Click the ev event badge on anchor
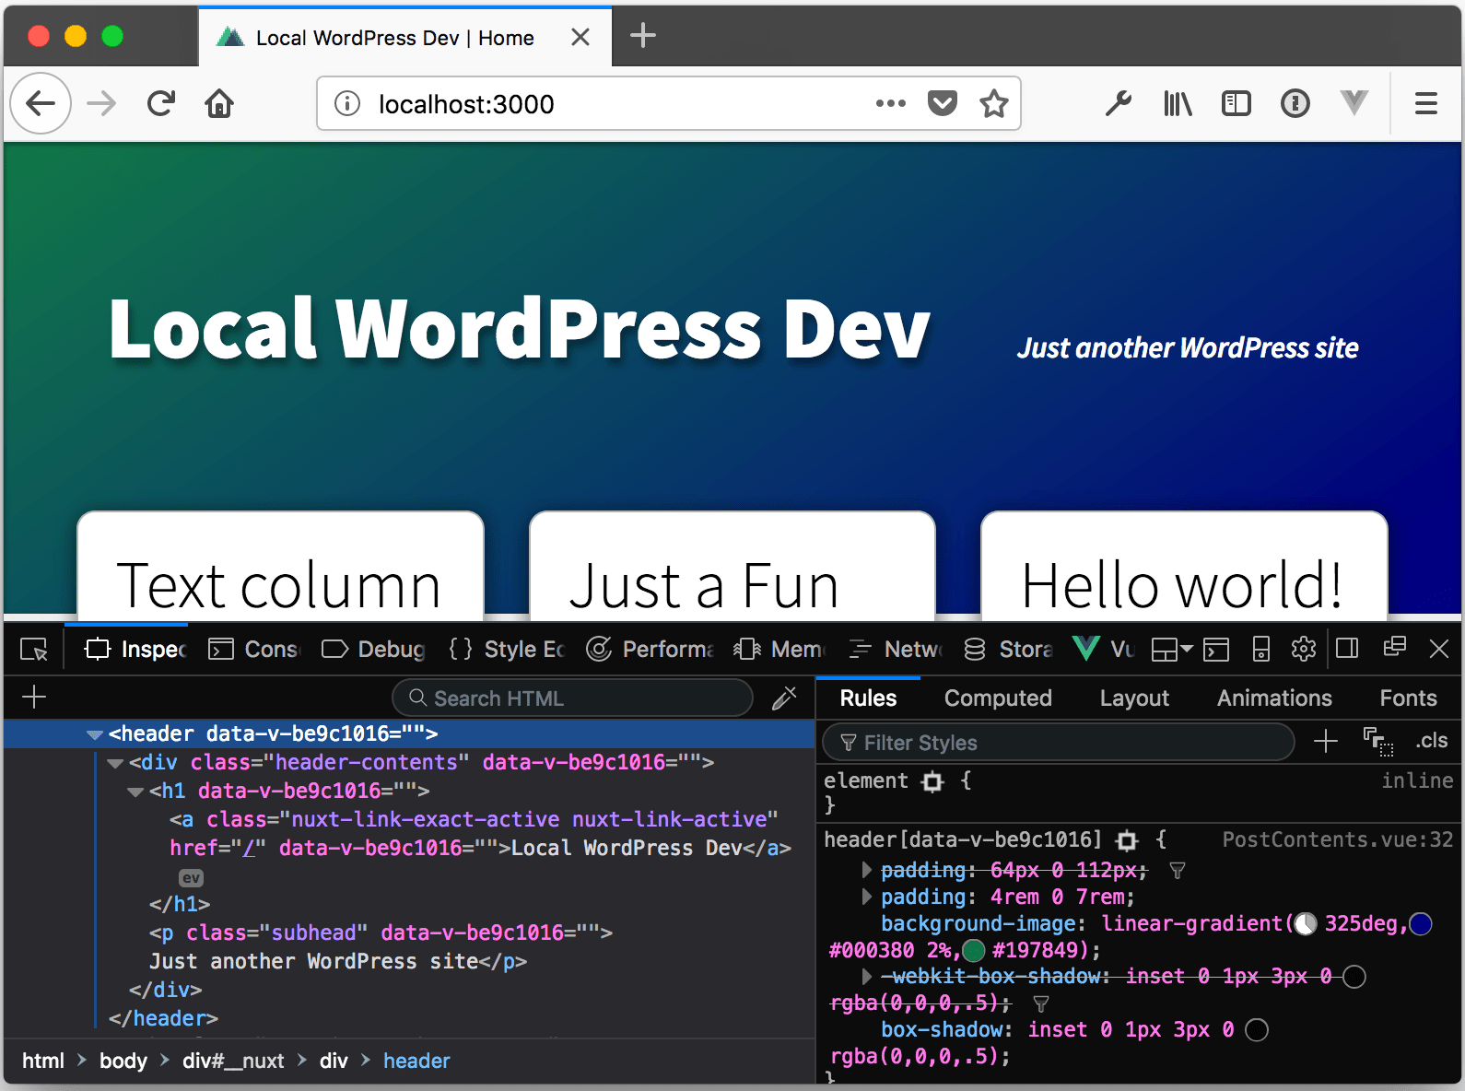 [191, 877]
